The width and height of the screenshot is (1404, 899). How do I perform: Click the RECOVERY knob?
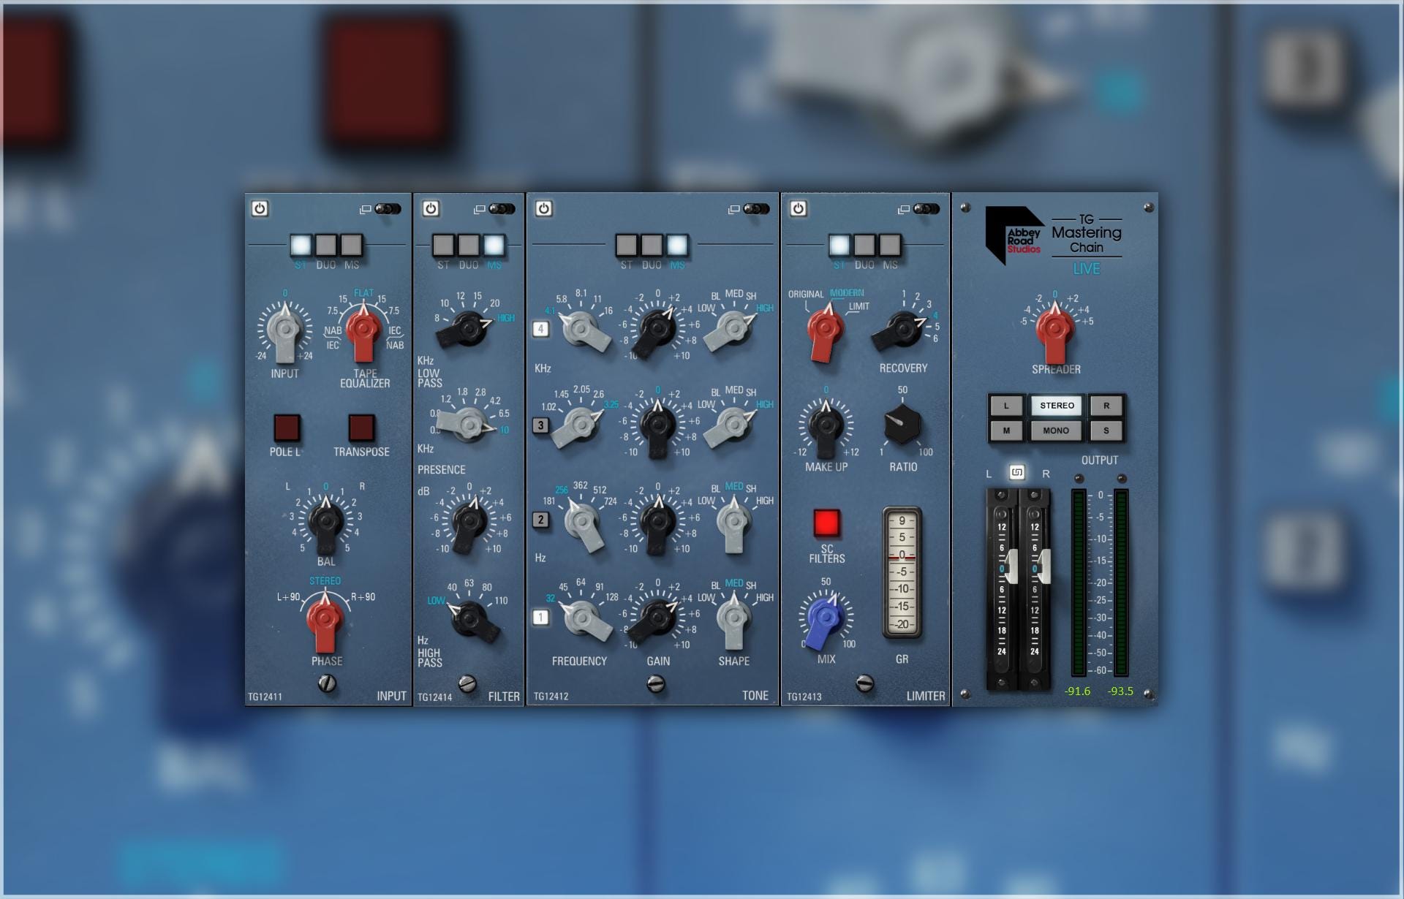click(x=899, y=330)
